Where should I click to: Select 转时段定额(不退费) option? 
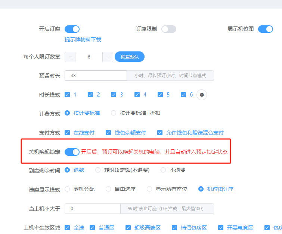point(98,170)
